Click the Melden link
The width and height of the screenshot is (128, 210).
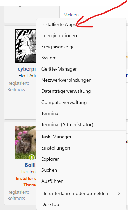click(x=71, y=15)
